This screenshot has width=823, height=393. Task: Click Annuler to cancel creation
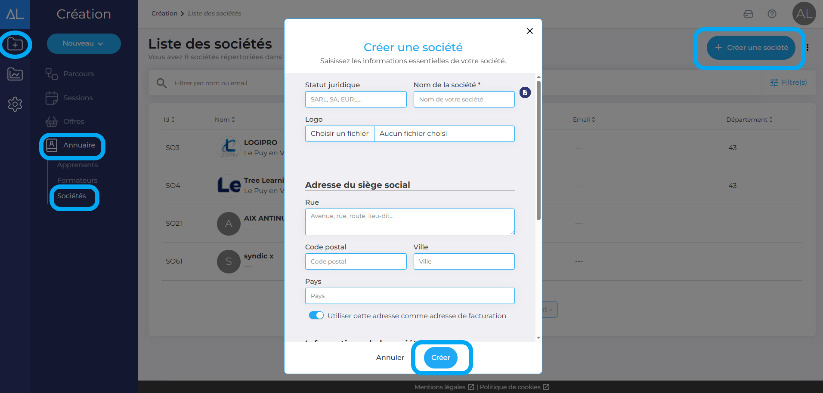(390, 358)
